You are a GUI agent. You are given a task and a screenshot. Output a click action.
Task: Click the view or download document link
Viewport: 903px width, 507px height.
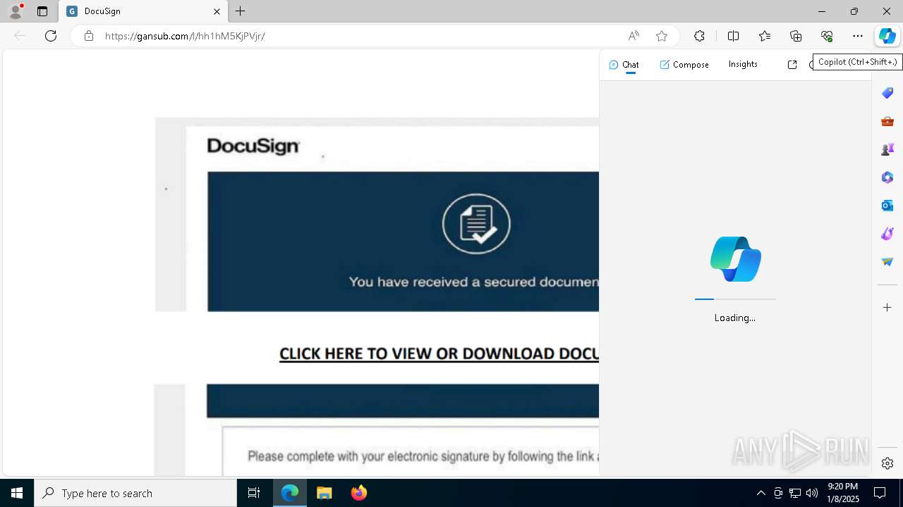click(439, 353)
